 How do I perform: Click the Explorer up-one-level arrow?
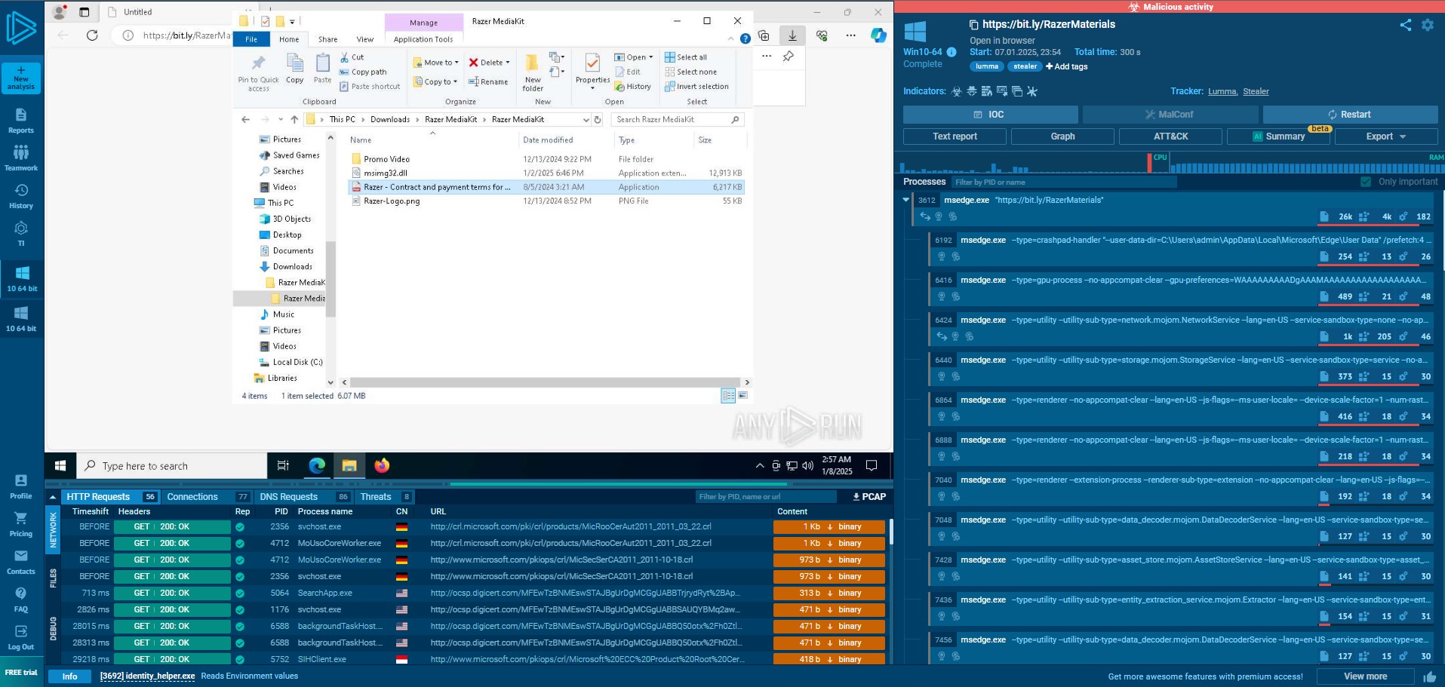[x=294, y=119]
